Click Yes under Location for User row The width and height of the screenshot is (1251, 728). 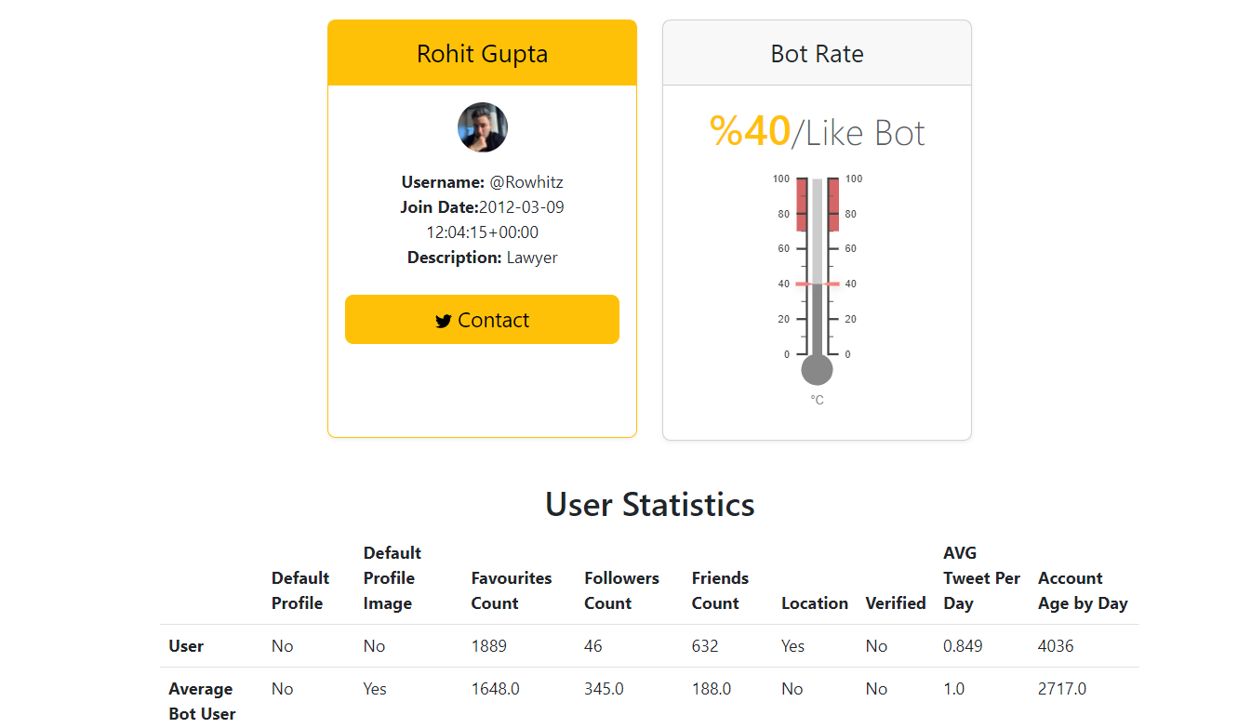coord(792,645)
